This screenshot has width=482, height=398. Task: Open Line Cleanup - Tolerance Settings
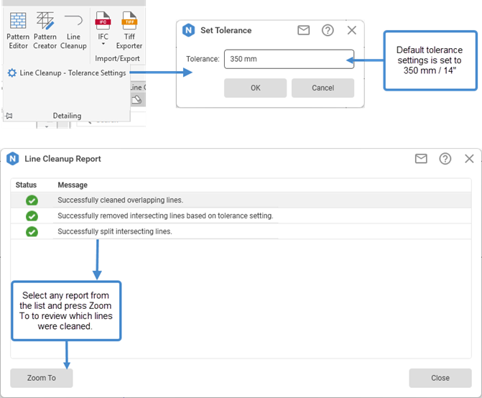(x=67, y=73)
